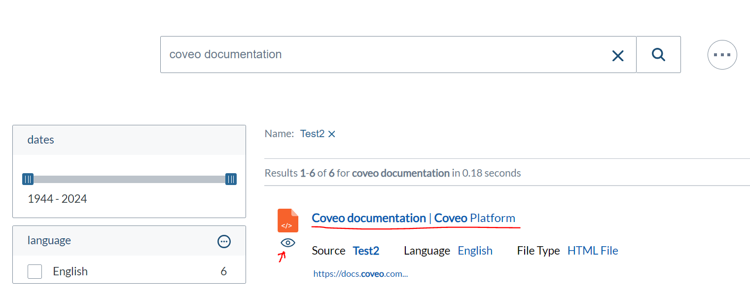Screen dimensions: 750x298
Task: Click the magnifier search button
Action: (658, 54)
